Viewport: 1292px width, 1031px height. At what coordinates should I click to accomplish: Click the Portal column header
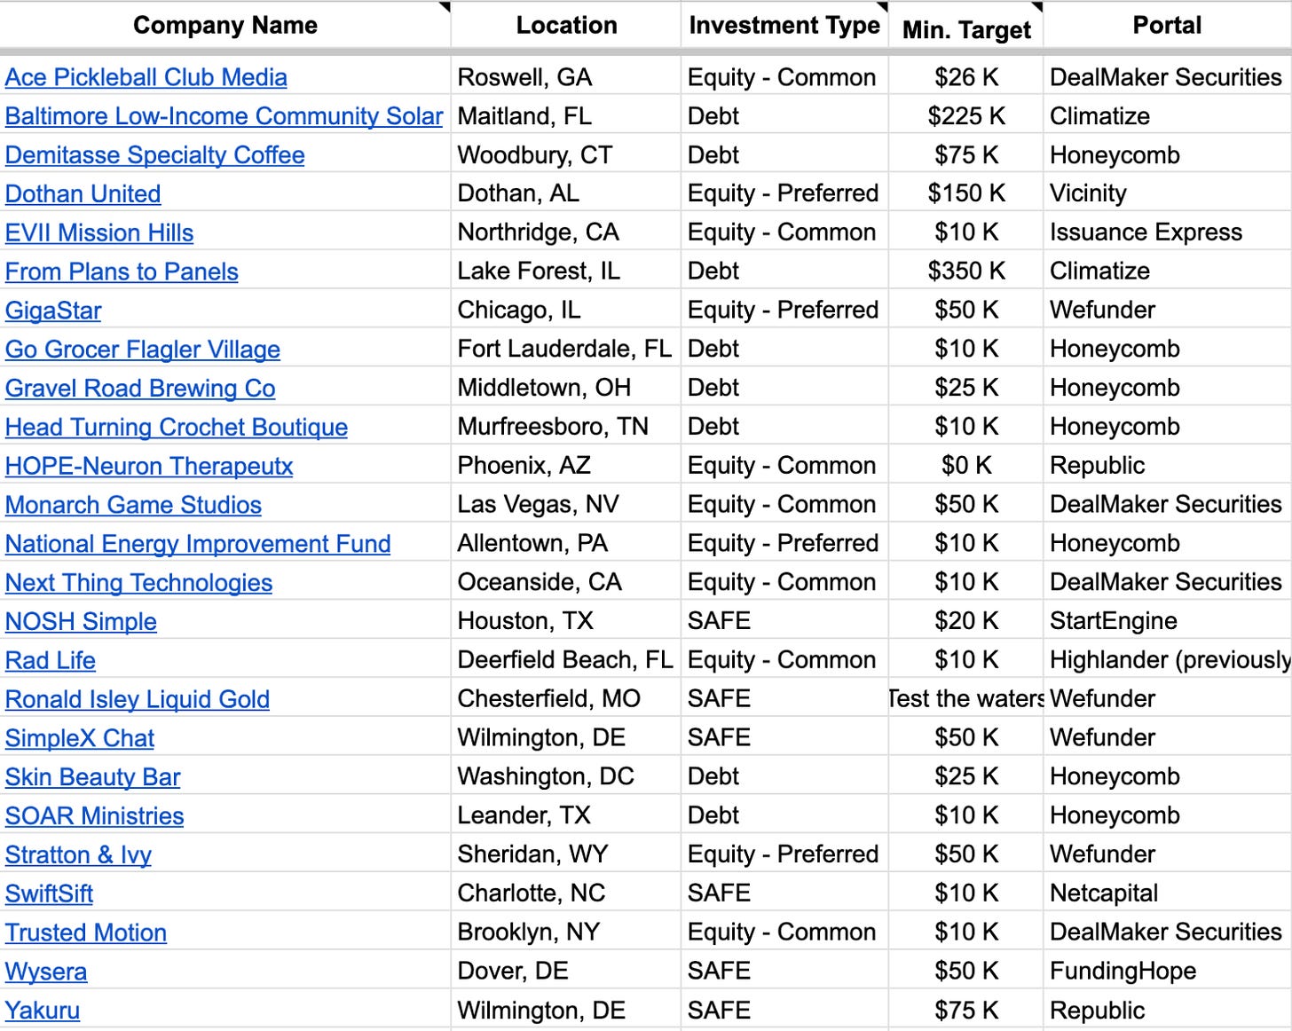pos(1168,25)
